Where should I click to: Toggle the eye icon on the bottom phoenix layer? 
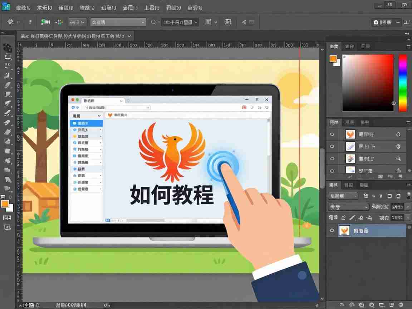point(332,230)
